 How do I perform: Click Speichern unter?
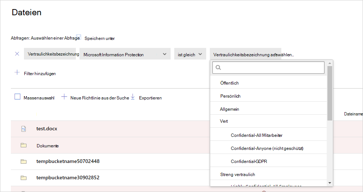[x=99, y=38]
